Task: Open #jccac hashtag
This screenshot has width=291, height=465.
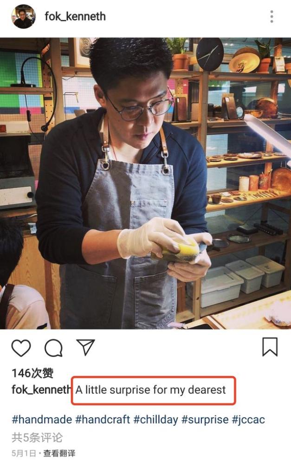Action: (x=248, y=419)
